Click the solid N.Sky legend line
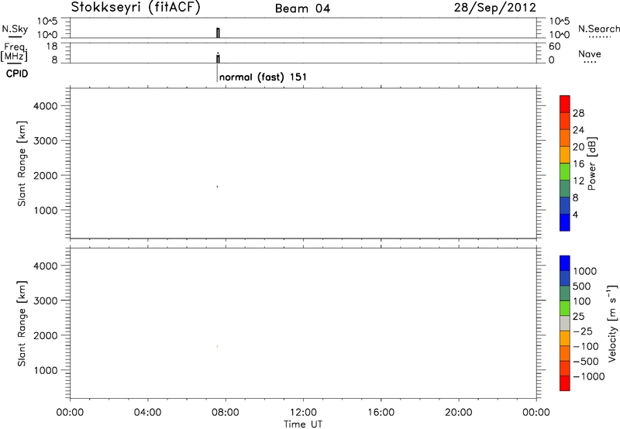 (x=15, y=37)
